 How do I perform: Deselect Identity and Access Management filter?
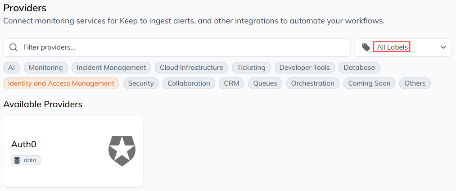click(61, 83)
